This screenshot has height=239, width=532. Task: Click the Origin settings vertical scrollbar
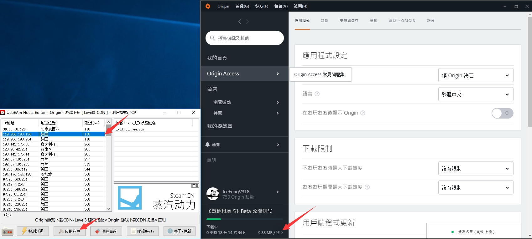point(529,72)
